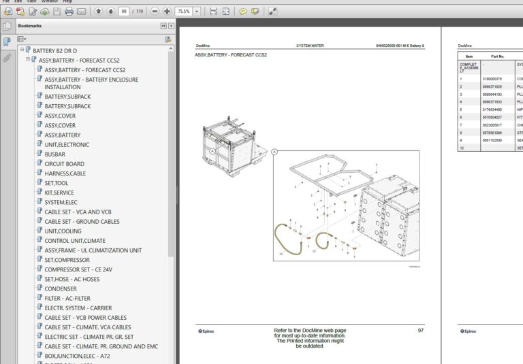The width and height of the screenshot is (523, 364).
Task: Go to previous page with up arrow
Action: pyautogui.click(x=98, y=12)
